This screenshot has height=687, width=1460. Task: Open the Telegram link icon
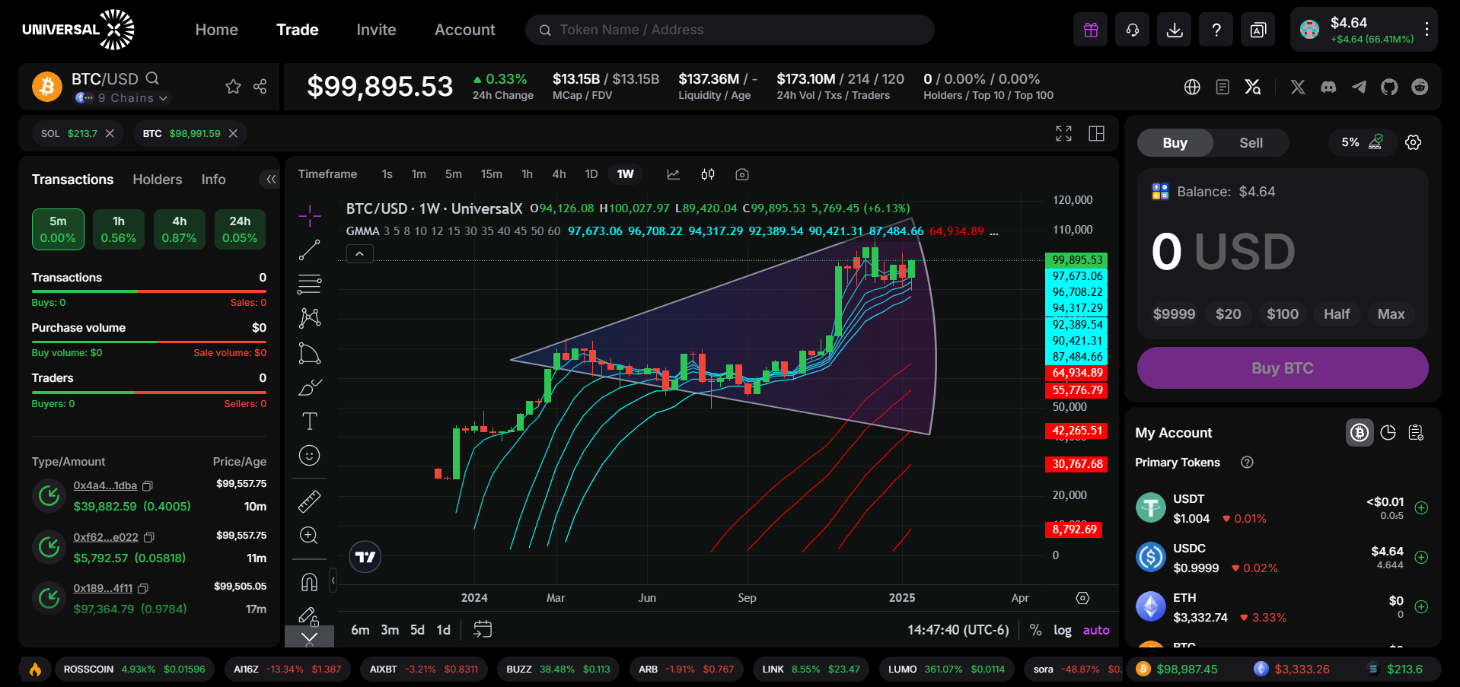(1359, 87)
